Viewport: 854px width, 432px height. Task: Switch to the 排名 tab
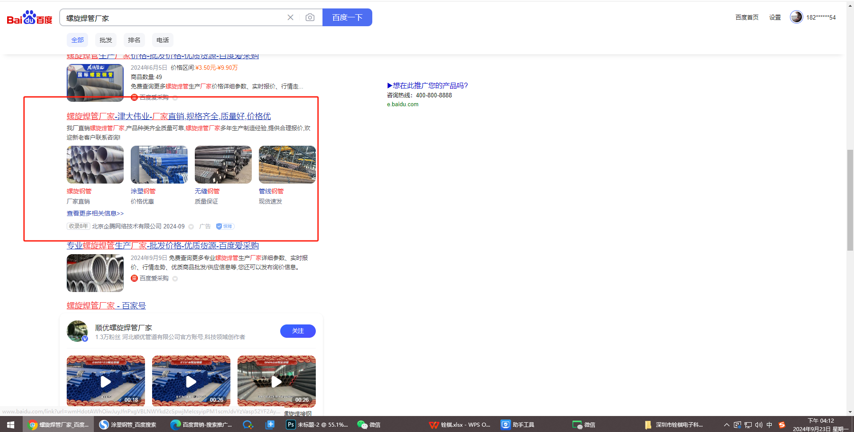134,40
